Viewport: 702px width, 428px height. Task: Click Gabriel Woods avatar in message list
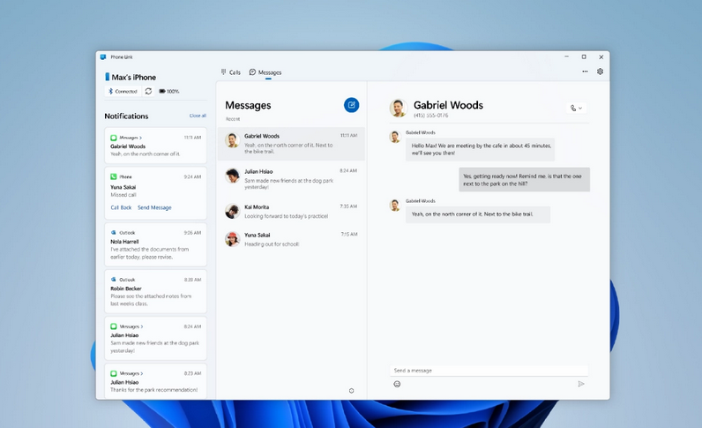coord(232,140)
